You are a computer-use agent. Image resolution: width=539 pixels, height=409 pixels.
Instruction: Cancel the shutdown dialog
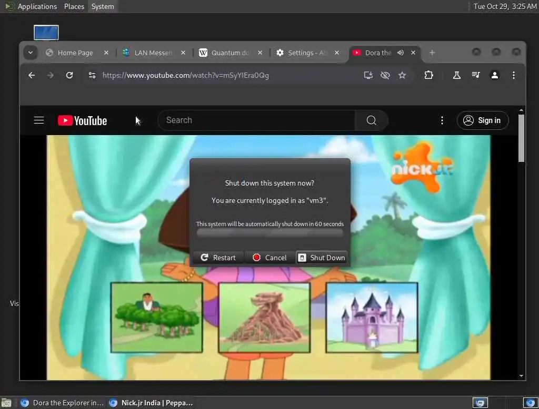(269, 258)
